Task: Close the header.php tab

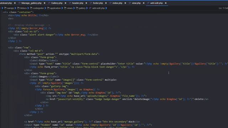Action: 86,3
